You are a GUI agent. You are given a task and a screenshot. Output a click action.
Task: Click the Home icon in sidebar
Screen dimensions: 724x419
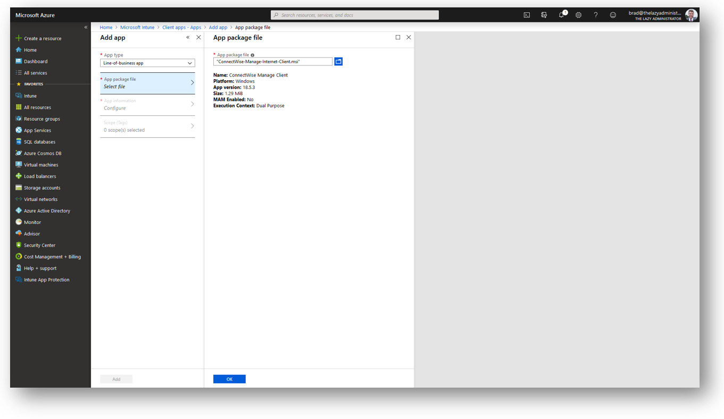(19, 49)
